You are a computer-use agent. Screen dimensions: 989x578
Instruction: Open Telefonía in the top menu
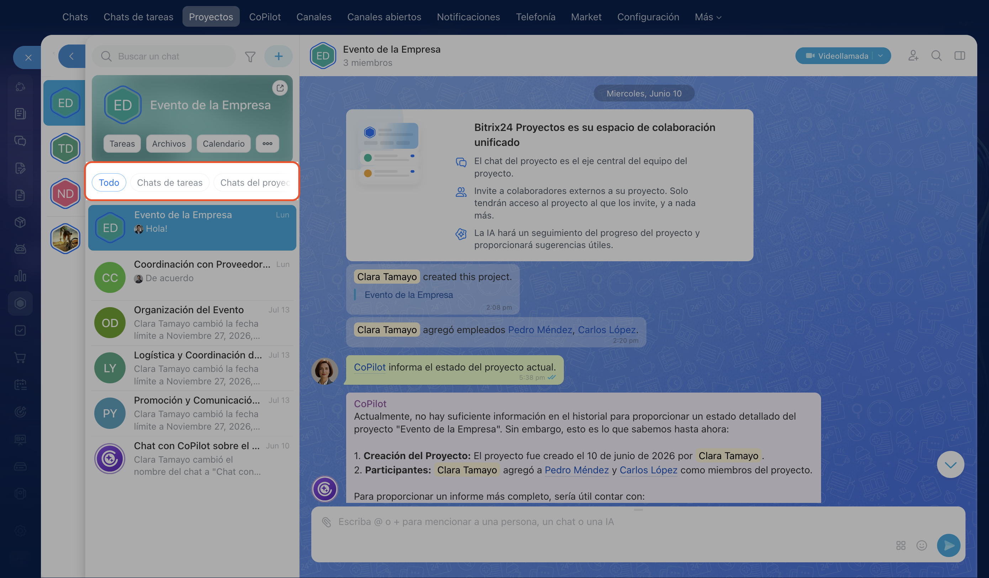(535, 17)
